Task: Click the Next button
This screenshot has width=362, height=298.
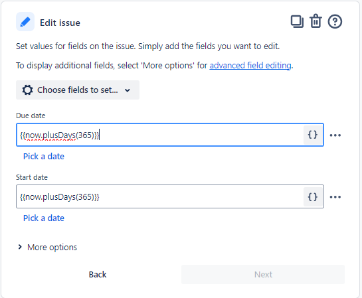Action: 263,275
